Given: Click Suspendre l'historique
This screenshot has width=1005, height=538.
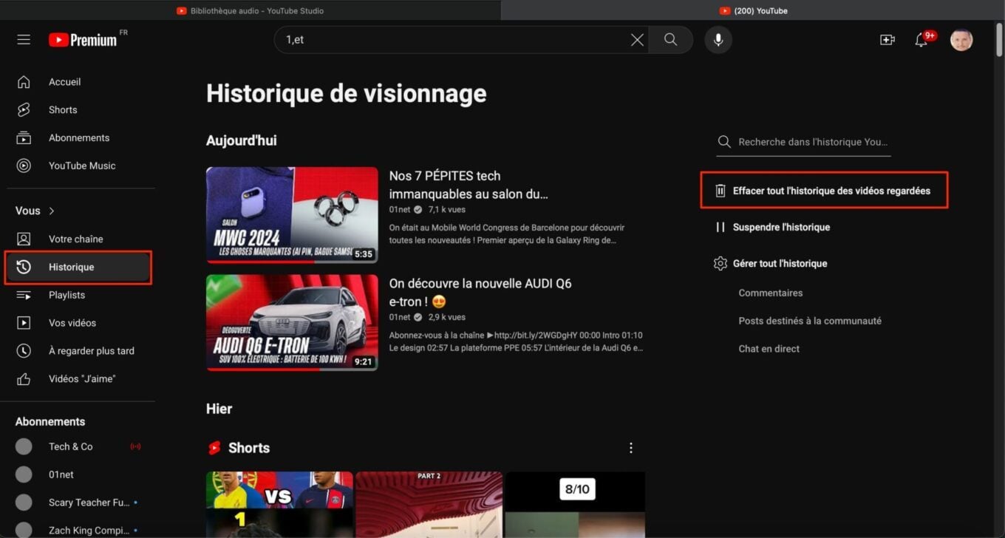Looking at the screenshot, I should [781, 228].
